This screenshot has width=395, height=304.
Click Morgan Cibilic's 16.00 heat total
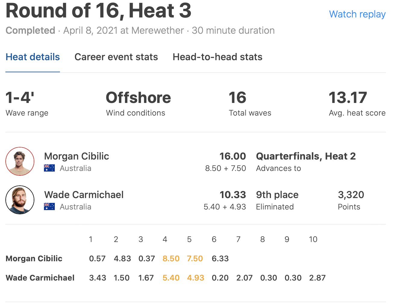click(232, 156)
